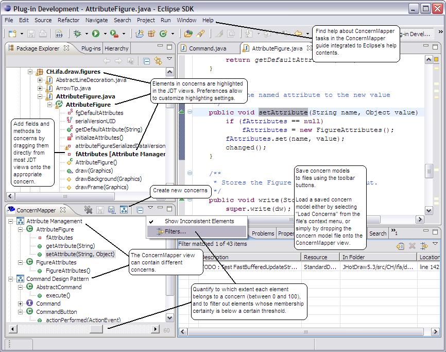The width and height of the screenshot is (446, 352).
Task: Click the External Tools run icon
Action: coord(114,34)
